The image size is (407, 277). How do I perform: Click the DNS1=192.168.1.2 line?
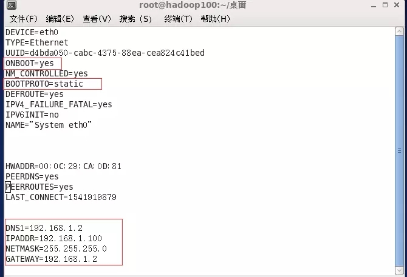coord(44,228)
